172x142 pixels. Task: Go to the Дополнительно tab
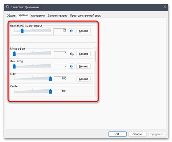click(57, 16)
